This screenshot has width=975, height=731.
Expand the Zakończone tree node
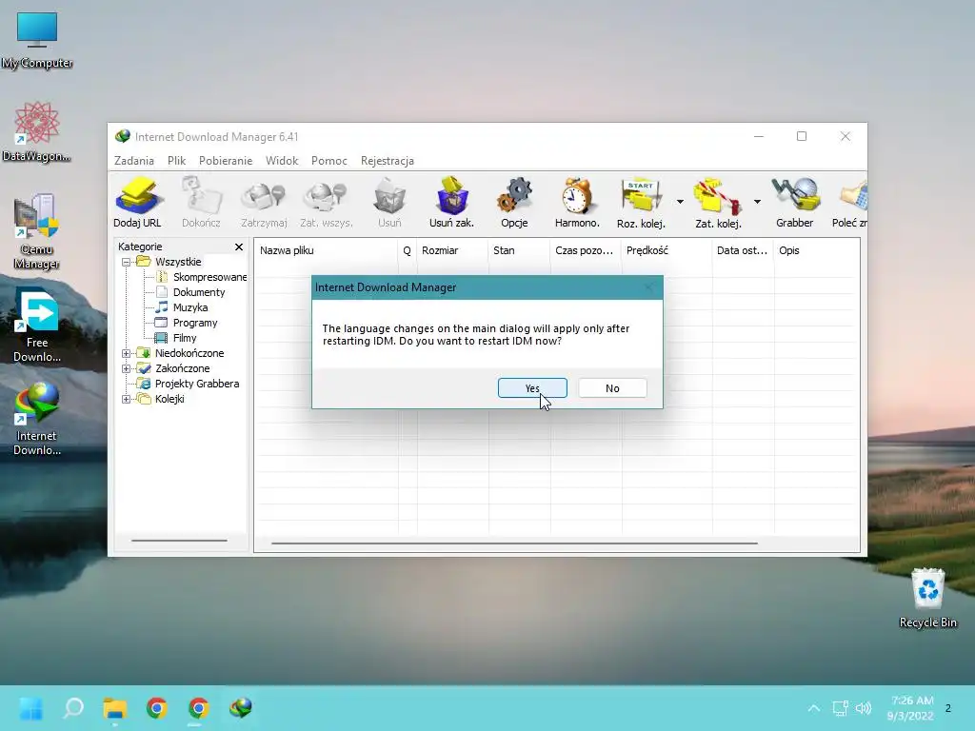tap(127, 368)
